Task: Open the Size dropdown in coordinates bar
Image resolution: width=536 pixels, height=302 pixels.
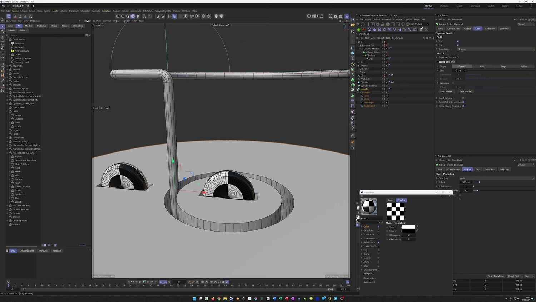Action: pyautogui.click(x=529, y=276)
